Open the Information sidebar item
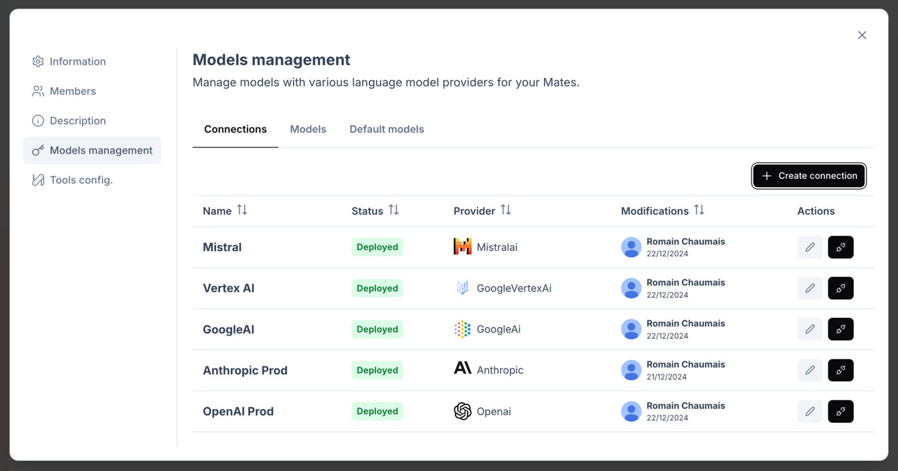Viewport: 898px width, 471px height. point(78,62)
